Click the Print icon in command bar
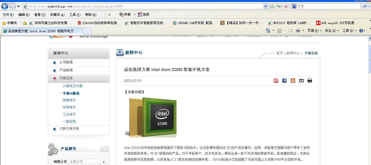This screenshot has width=371, height=165. 298,31
